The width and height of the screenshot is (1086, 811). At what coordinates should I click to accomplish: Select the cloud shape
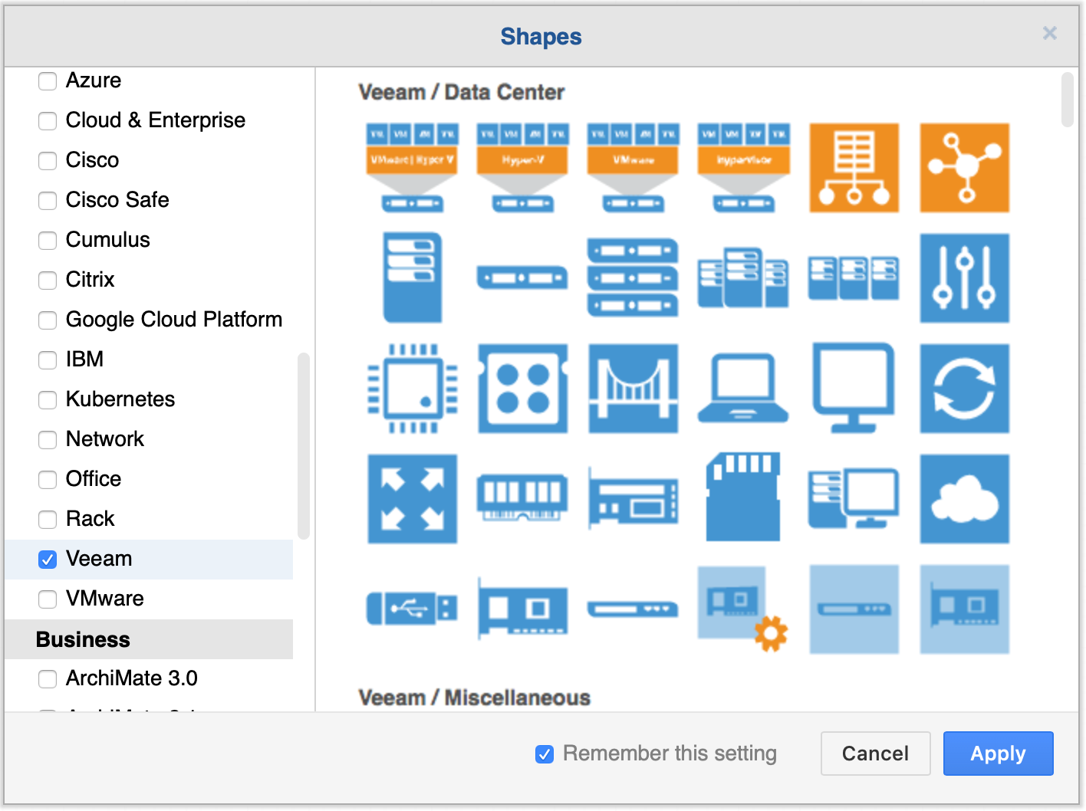964,499
